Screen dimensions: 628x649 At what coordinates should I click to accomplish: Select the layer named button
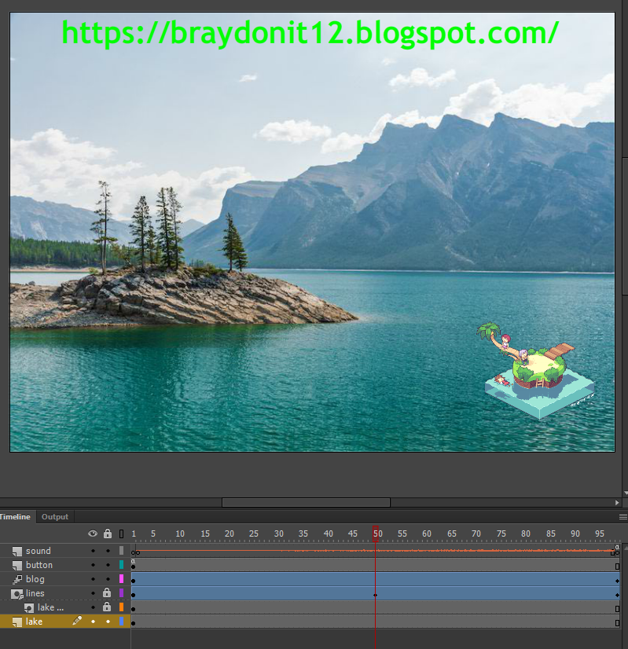point(39,565)
